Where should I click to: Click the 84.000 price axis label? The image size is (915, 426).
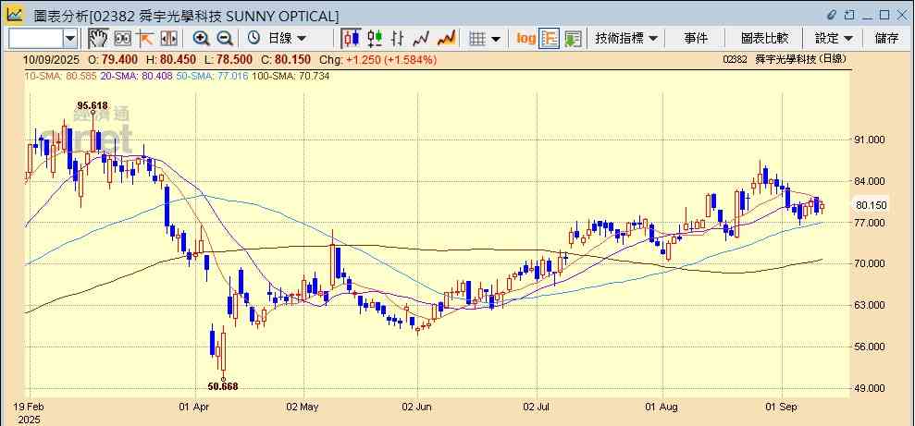point(871,181)
